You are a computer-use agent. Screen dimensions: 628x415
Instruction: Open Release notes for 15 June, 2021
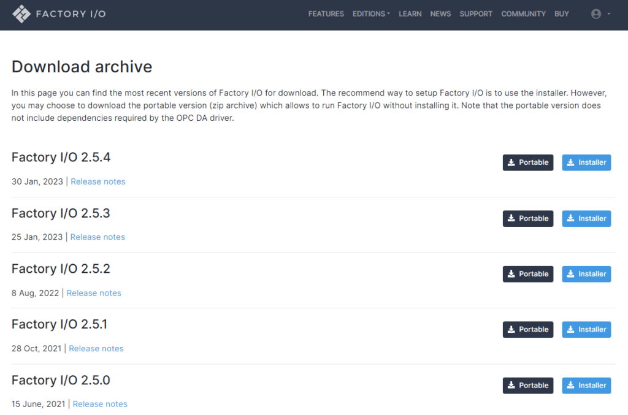(x=100, y=404)
